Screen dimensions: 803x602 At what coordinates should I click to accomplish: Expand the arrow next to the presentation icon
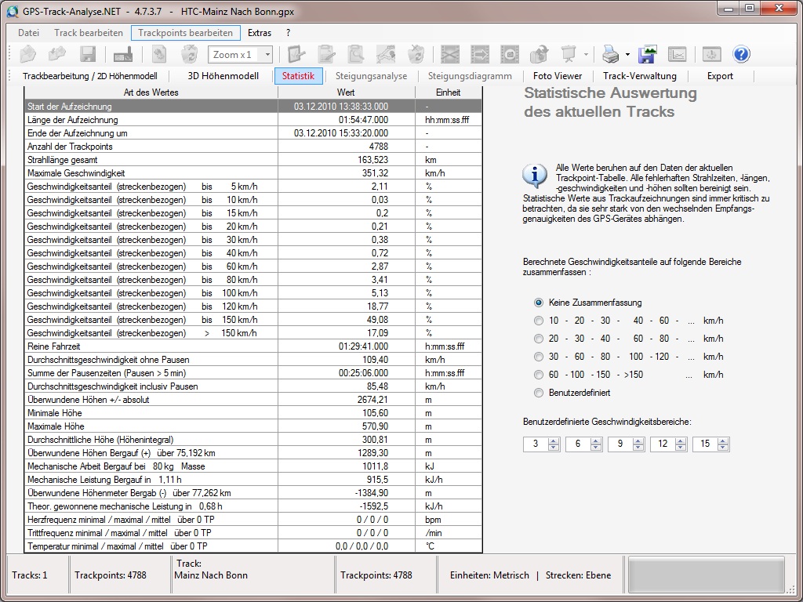pyautogui.click(x=586, y=55)
